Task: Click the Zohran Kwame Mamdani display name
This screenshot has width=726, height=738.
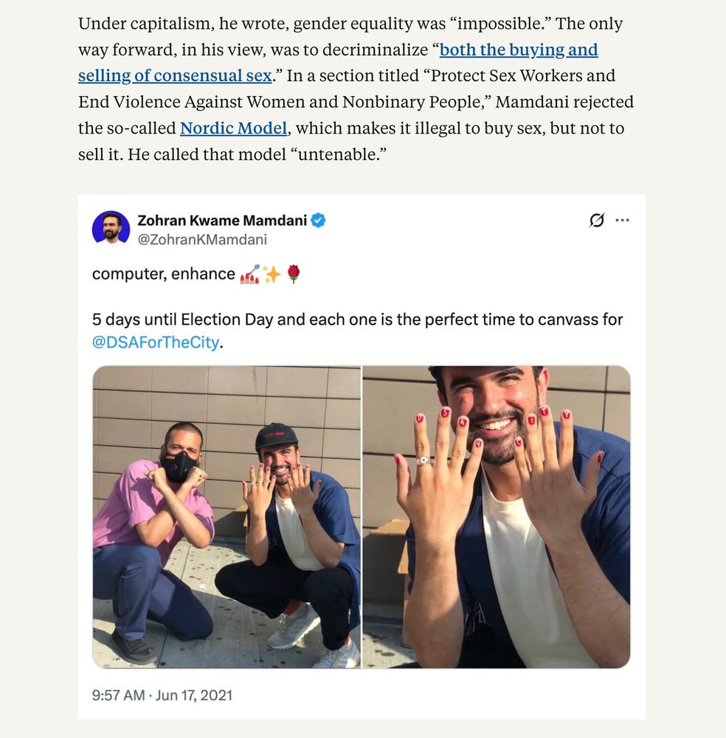Action: [x=222, y=220]
